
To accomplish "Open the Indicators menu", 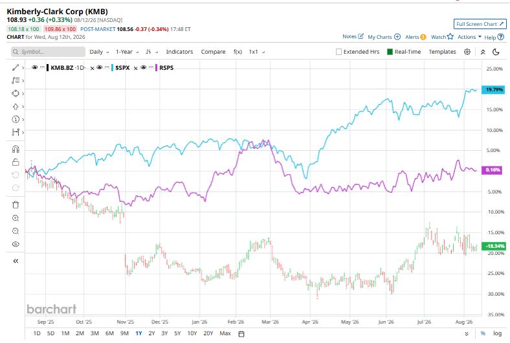I will click(x=179, y=52).
